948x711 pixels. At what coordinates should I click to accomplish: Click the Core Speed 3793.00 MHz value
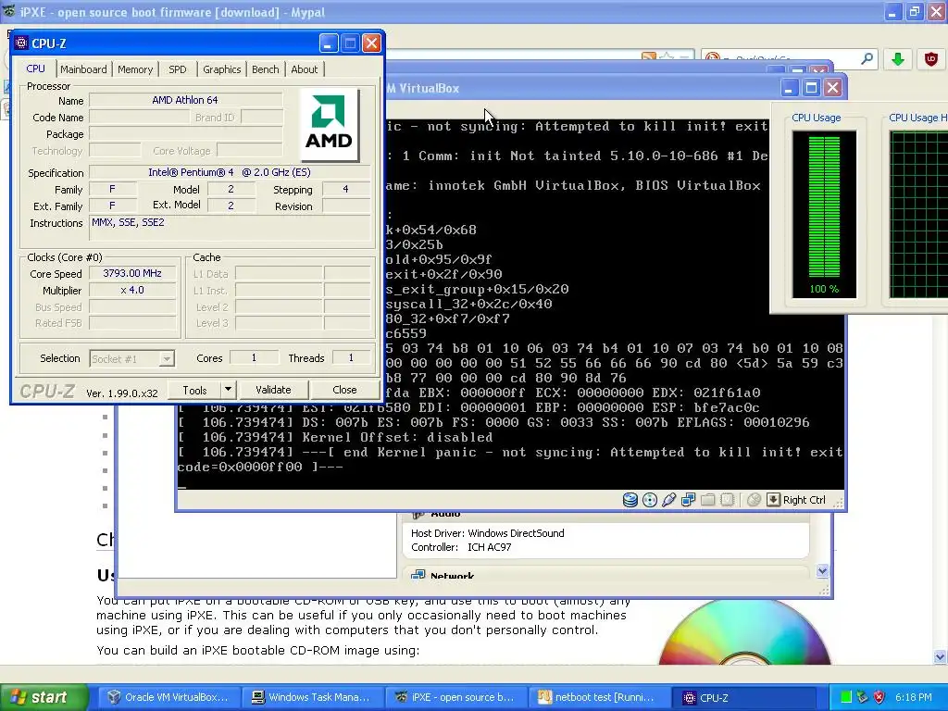click(x=132, y=273)
